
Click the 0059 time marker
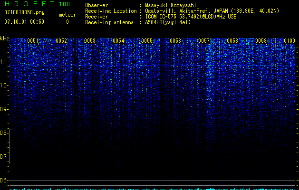coord(261,41)
